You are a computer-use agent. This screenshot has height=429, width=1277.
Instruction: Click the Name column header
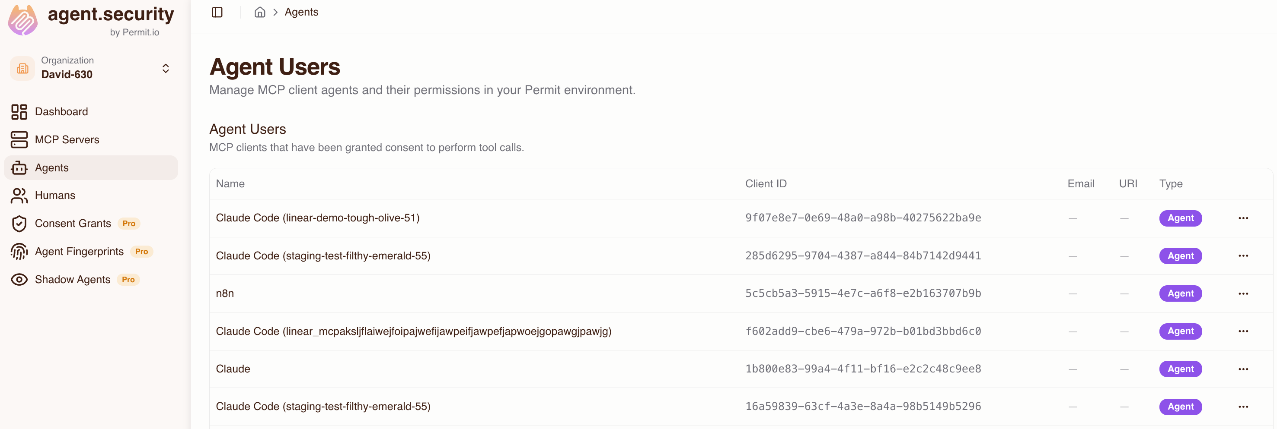(230, 183)
